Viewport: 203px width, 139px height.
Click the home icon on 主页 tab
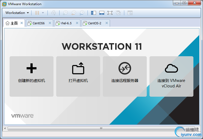click(x=7, y=23)
